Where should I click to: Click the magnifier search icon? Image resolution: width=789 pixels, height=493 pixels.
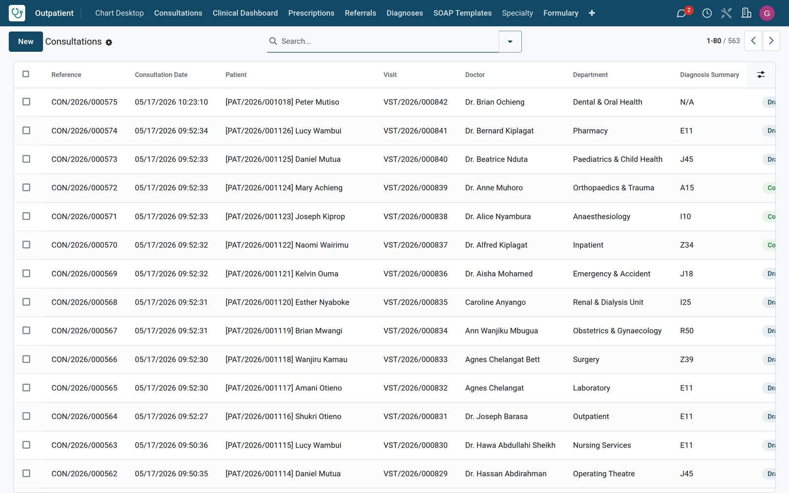tap(273, 41)
